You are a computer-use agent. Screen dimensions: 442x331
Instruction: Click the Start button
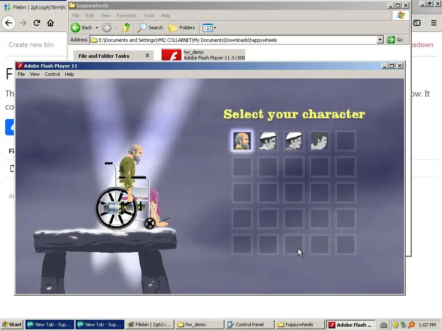(x=12, y=325)
